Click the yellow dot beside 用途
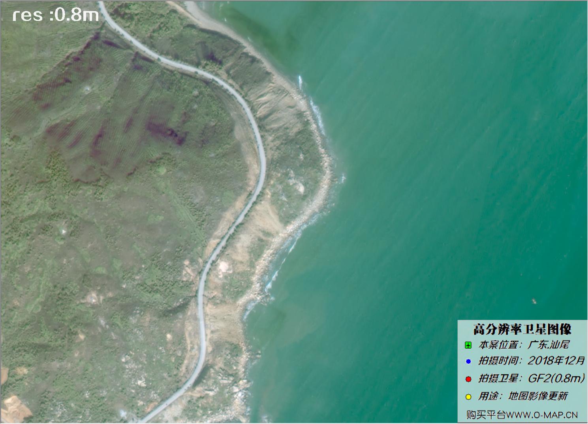This screenshot has width=588, height=424. (468, 396)
